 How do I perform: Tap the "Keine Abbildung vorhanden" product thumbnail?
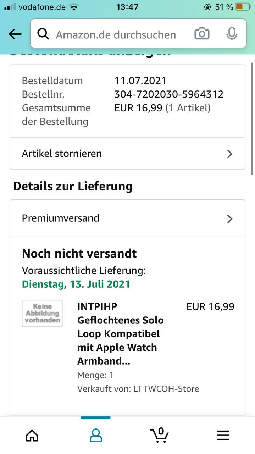pos(42,313)
